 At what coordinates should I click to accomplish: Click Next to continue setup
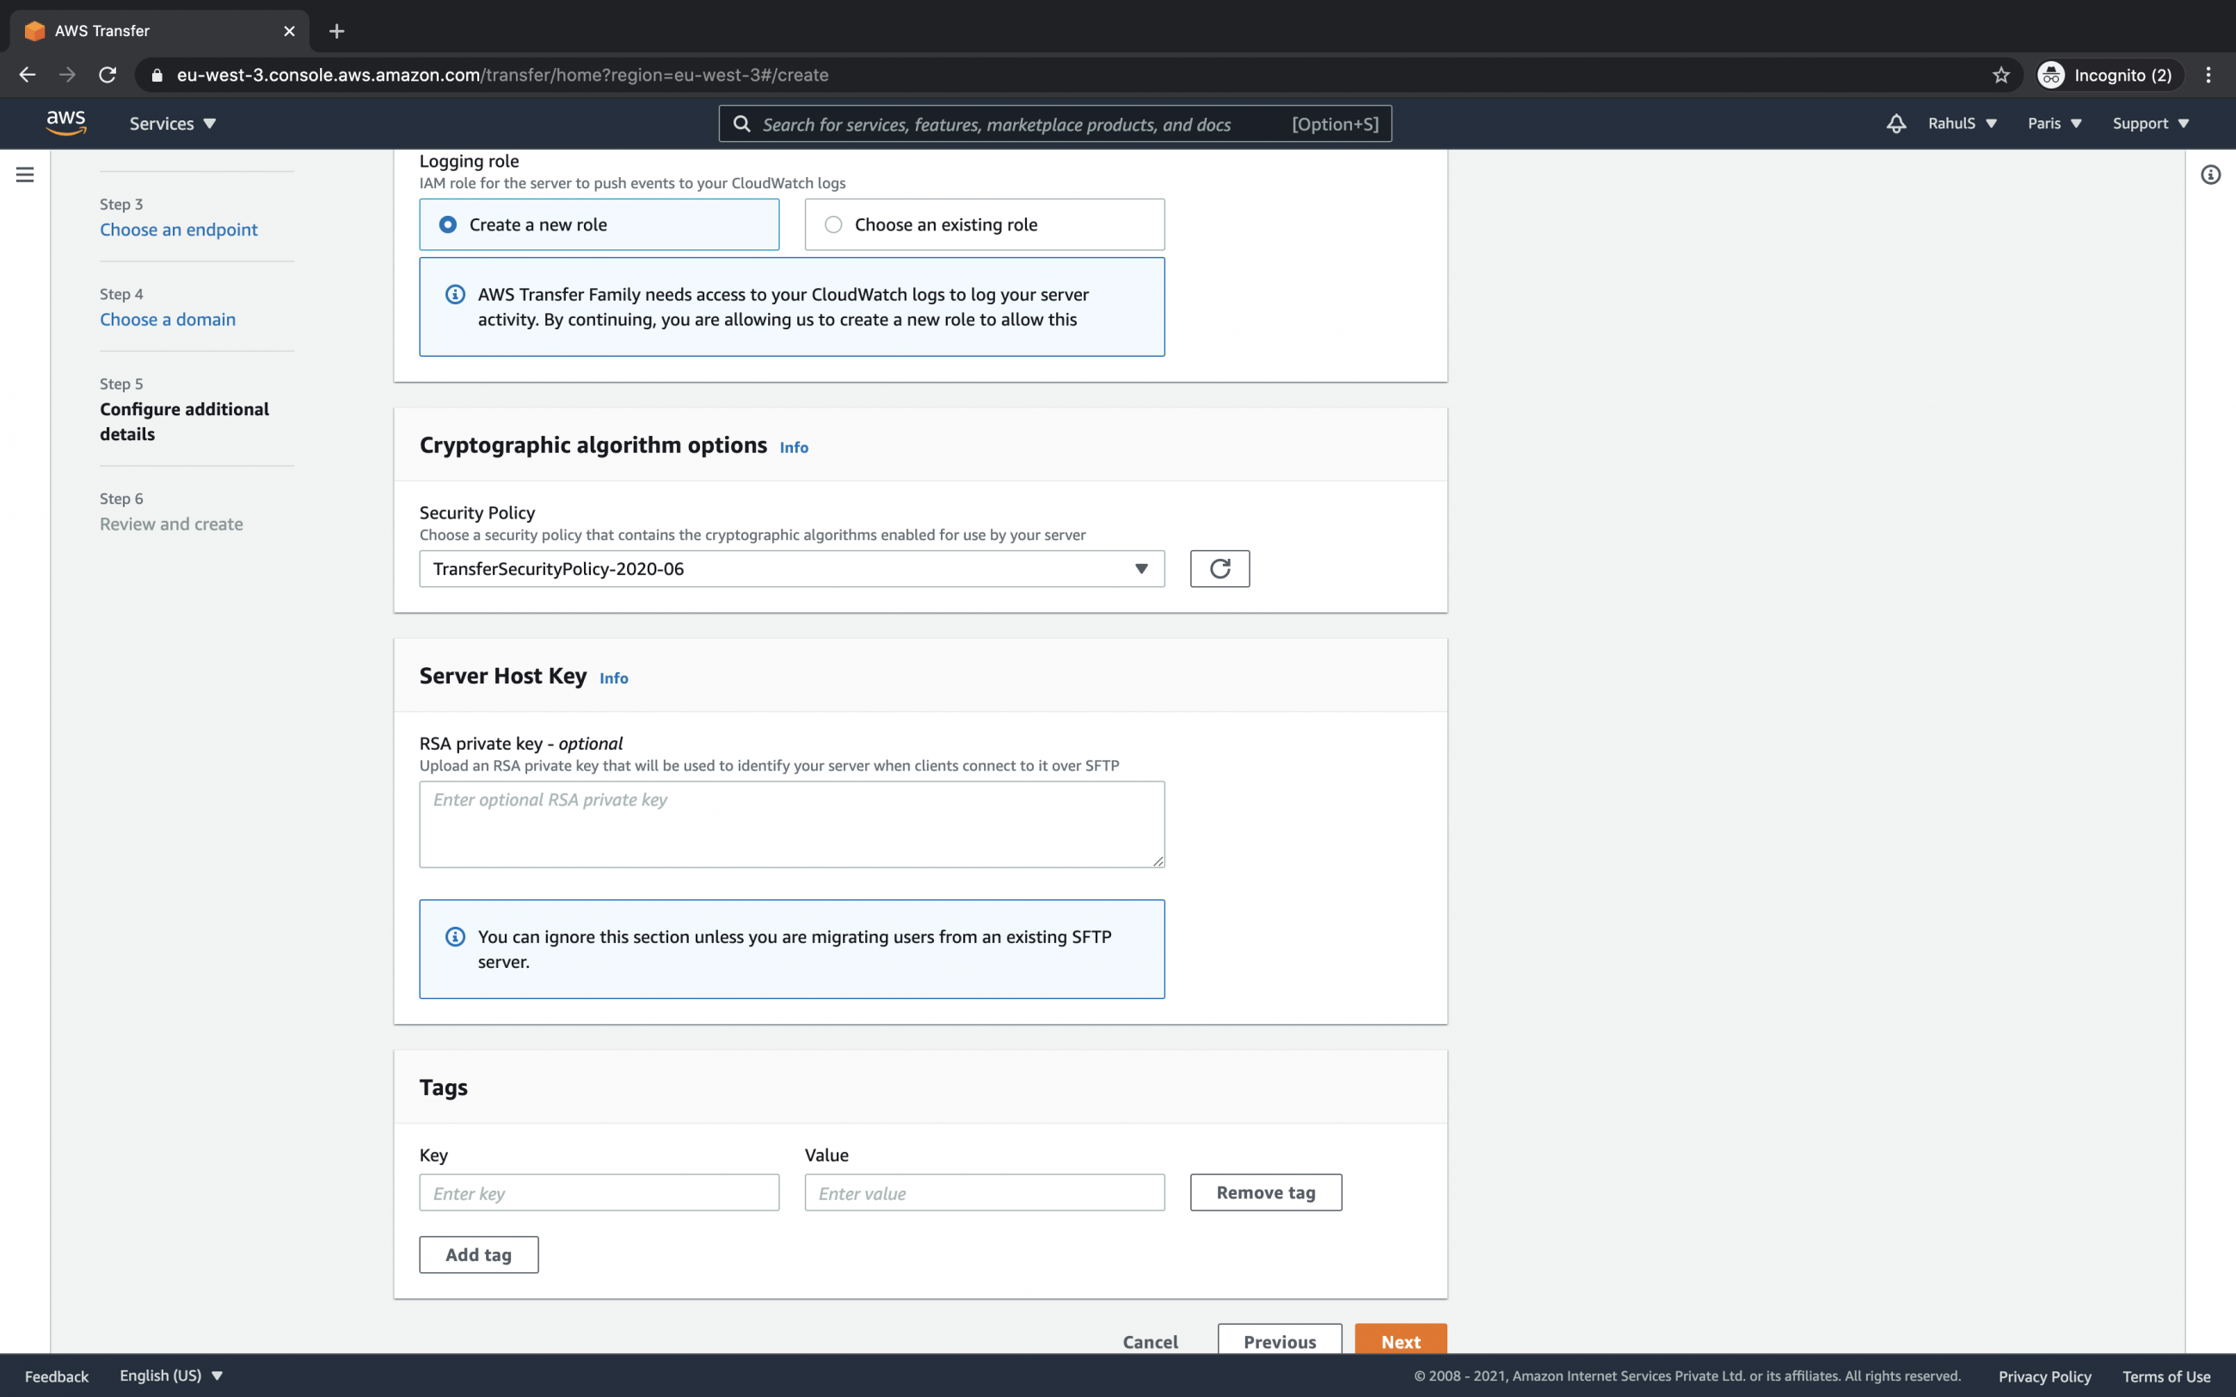[x=1401, y=1340]
